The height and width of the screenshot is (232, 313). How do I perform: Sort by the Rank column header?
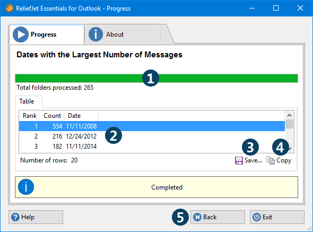tap(30, 116)
